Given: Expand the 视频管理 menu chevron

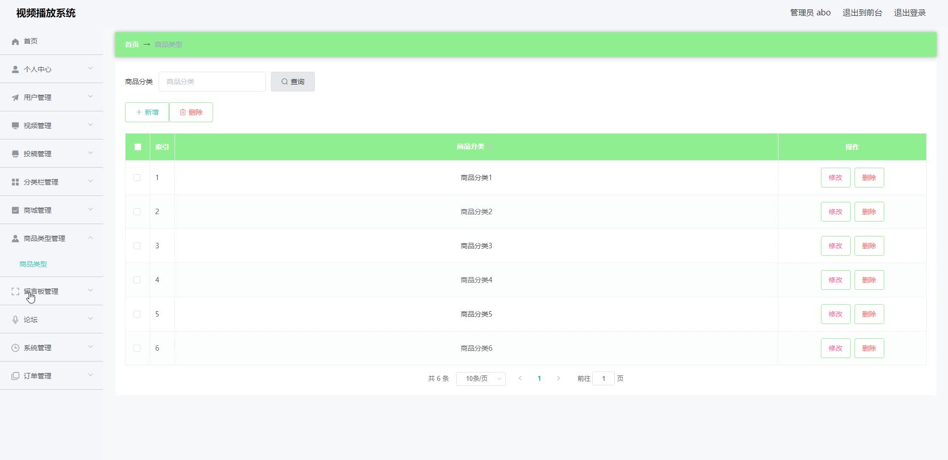Looking at the screenshot, I should click(x=90, y=125).
